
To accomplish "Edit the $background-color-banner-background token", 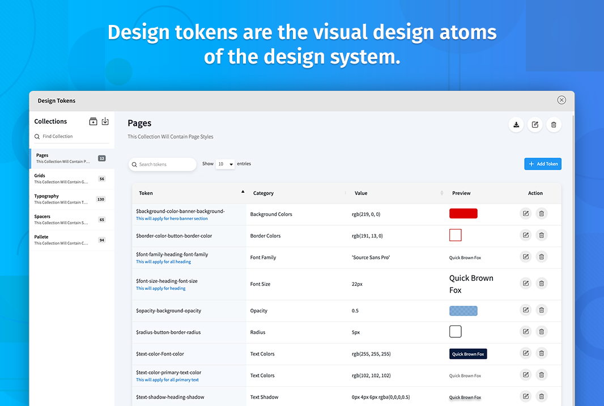I will pyautogui.click(x=525, y=213).
